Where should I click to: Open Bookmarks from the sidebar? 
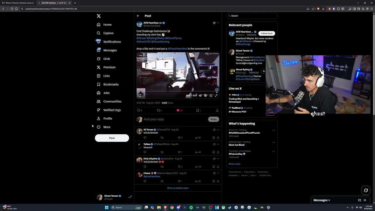tap(108, 84)
